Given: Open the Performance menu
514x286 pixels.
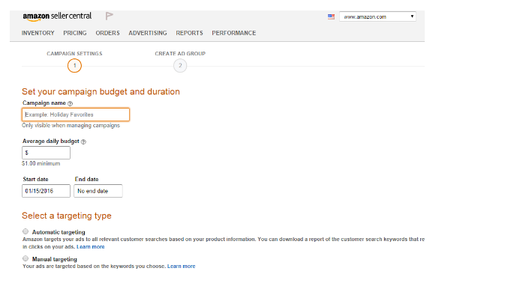Looking at the screenshot, I should point(233,33).
